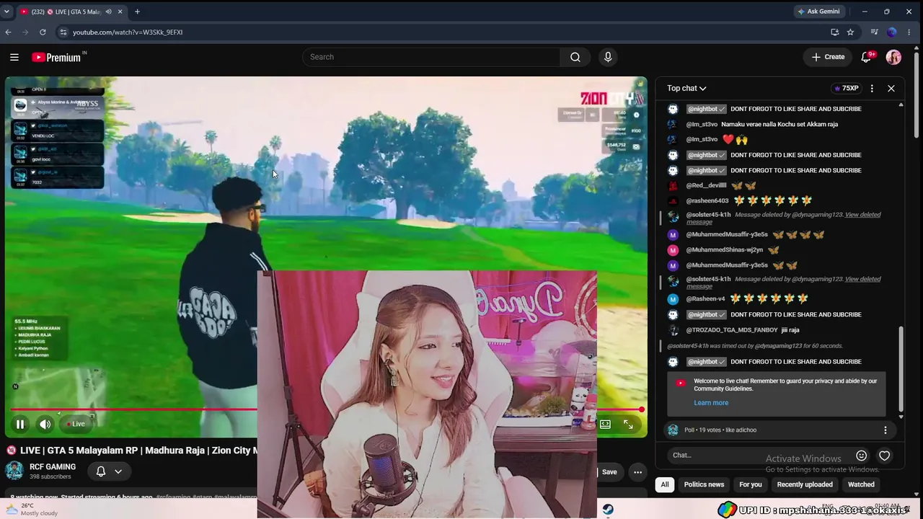The image size is (923, 519).
Task: Click the @rasheen6403 username in chat
Action: 707,200
